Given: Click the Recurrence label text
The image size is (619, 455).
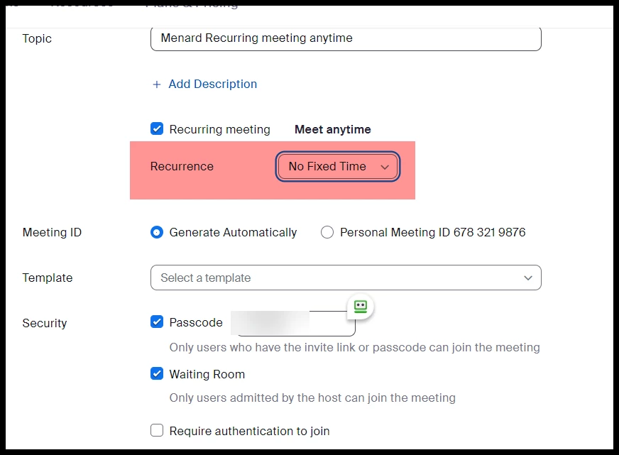Looking at the screenshot, I should point(182,167).
